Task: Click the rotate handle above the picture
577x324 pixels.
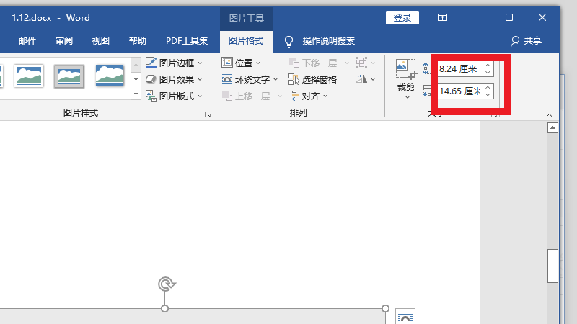Action: point(165,284)
